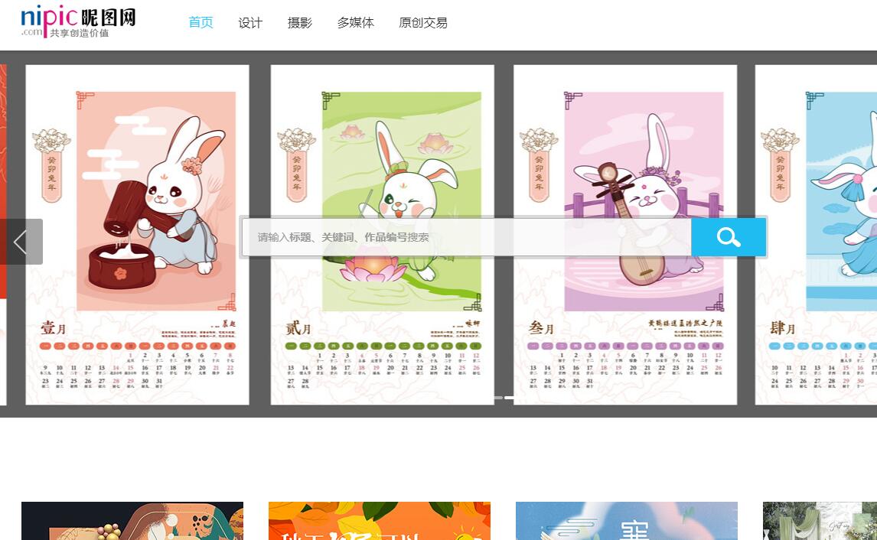
Task: Click the gray carousel indicator dash
Action: click(x=498, y=398)
